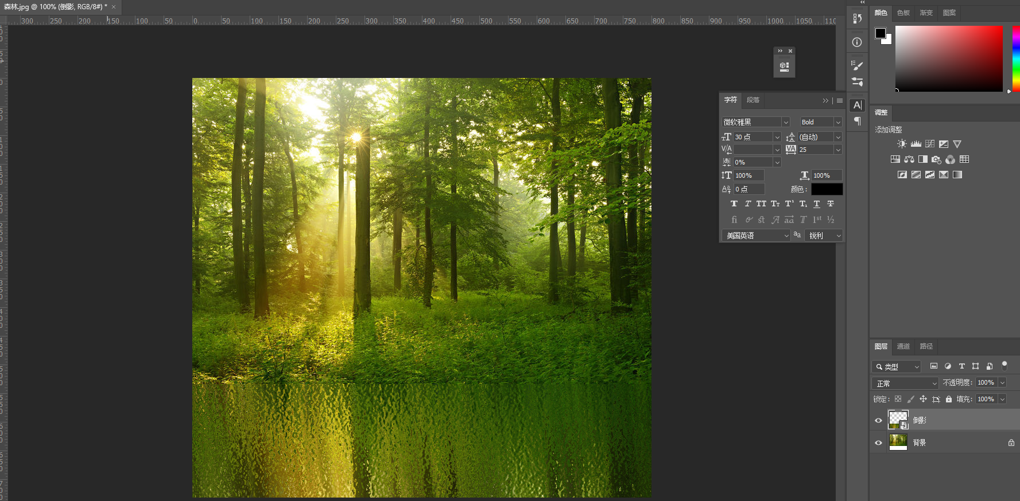Add a Photo Filter adjustment
1020x501 pixels.
pyautogui.click(x=936, y=159)
